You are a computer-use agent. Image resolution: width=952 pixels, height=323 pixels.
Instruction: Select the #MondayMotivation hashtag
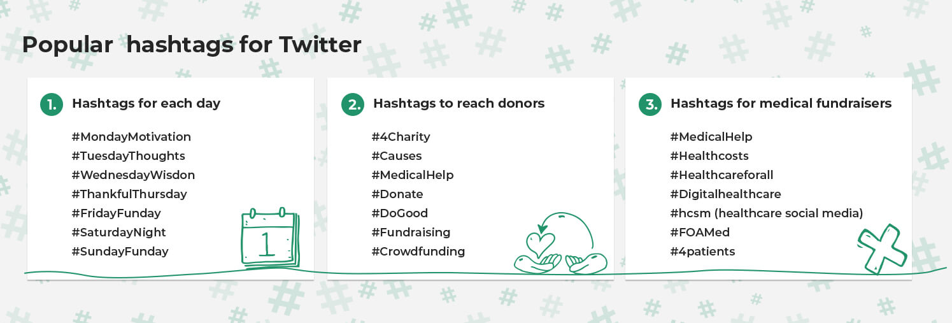pos(131,137)
